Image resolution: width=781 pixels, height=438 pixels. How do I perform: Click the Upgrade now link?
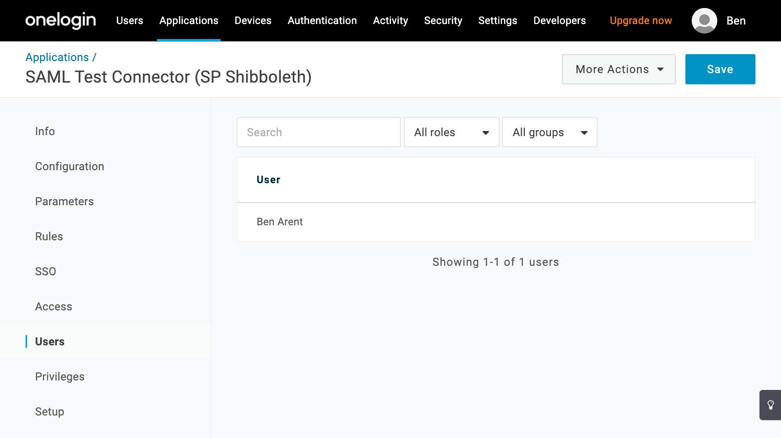tap(641, 21)
